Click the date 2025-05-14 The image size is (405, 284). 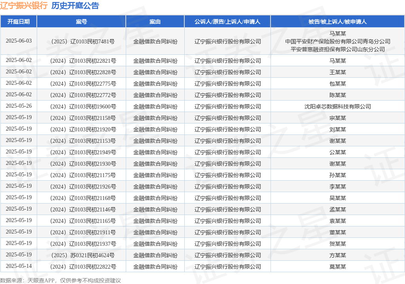19,266
